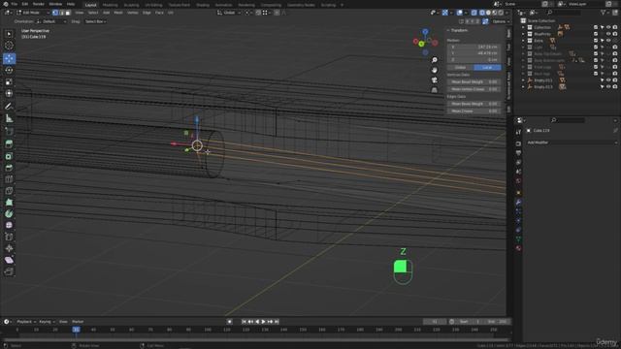Enable edge select mode
The width and height of the screenshot is (621, 349).
pyautogui.click(x=61, y=13)
